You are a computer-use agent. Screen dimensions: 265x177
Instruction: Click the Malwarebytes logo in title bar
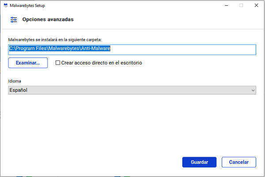click(5, 6)
